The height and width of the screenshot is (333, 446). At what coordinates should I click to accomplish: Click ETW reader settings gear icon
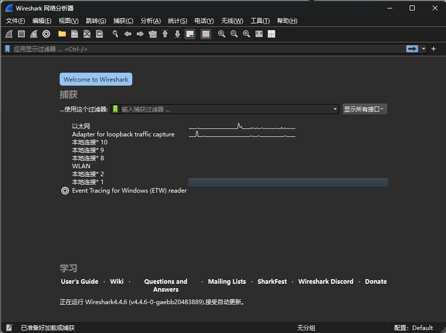pyautogui.click(x=65, y=191)
